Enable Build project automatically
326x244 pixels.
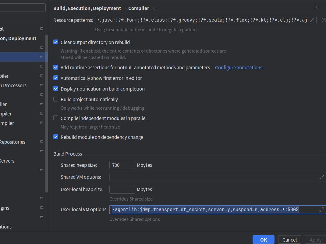click(x=56, y=99)
